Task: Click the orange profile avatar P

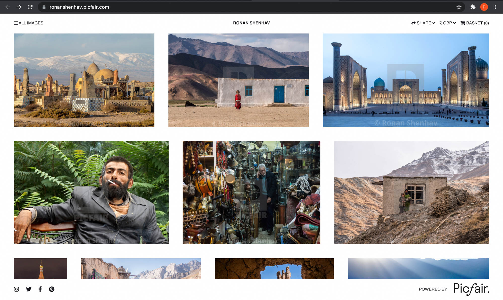Action: 484,7
